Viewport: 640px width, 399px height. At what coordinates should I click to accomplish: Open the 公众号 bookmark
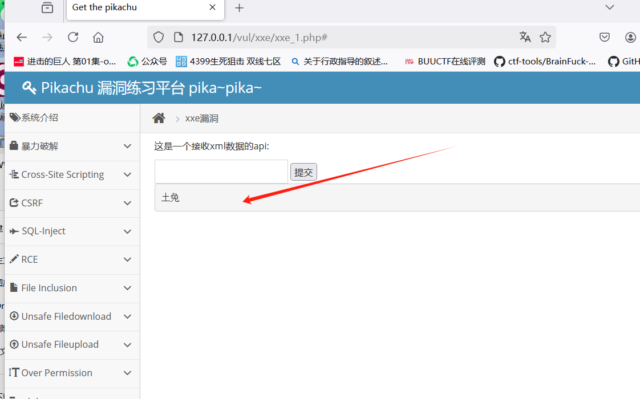click(147, 62)
